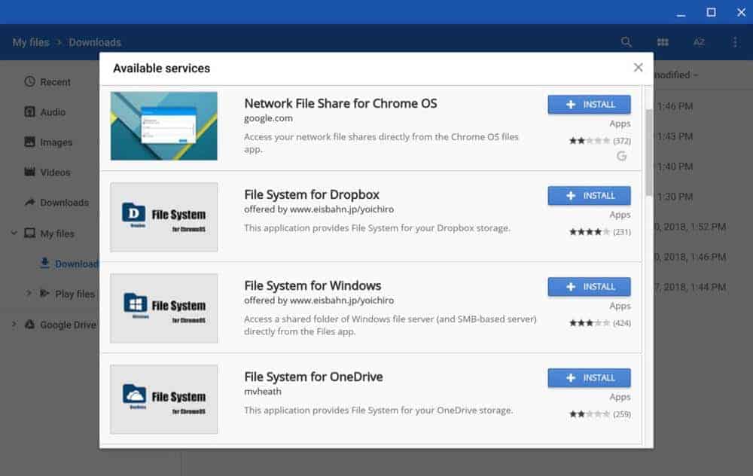Open Images in the sidebar
The image size is (753, 476).
tap(48, 142)
